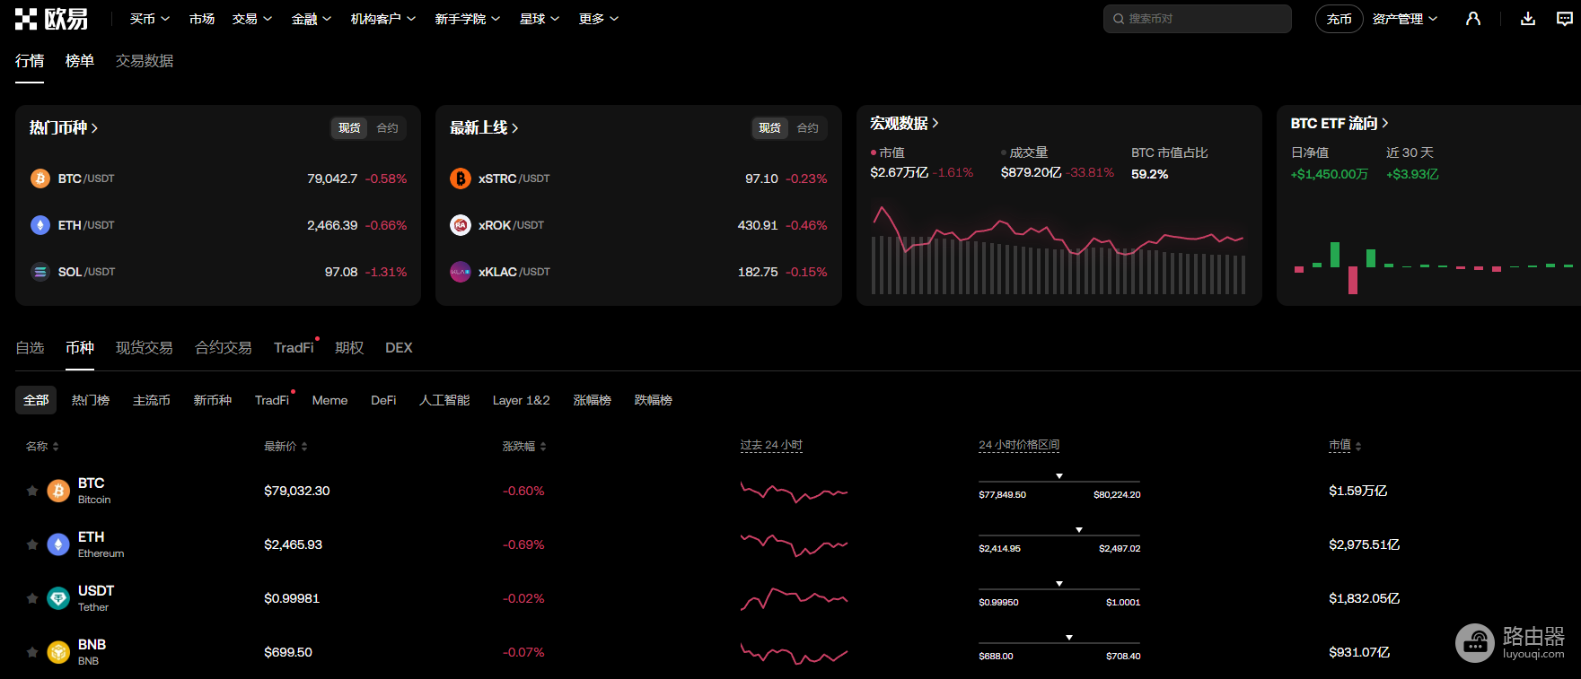Open the chat support message icon

click(x=1565, y=19)
